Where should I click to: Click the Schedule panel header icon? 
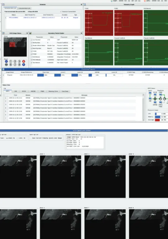pos(3,5)
